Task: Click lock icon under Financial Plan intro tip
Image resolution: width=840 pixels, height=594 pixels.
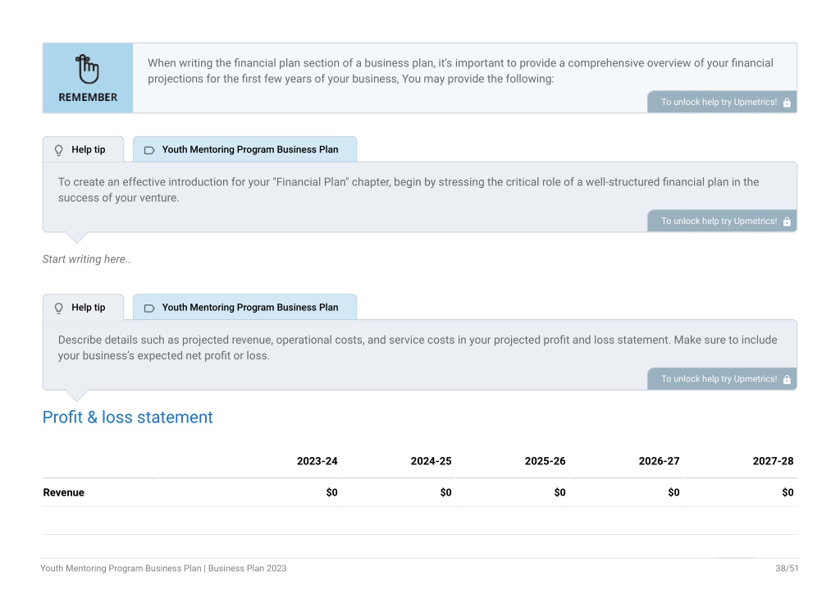Action: (787, 222)
